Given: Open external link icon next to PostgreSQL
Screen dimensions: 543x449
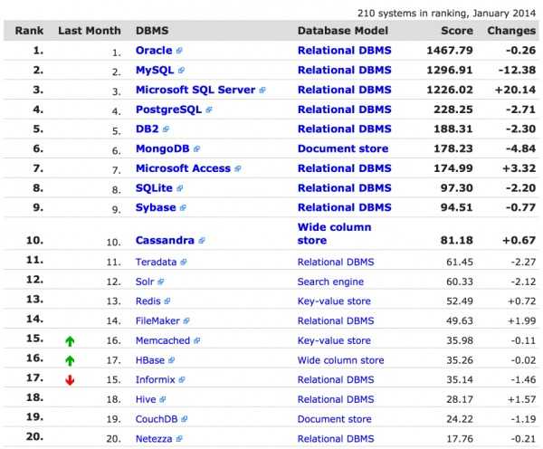Looking at the screenshot, I should pyautogui.click(x=209, y=110).
